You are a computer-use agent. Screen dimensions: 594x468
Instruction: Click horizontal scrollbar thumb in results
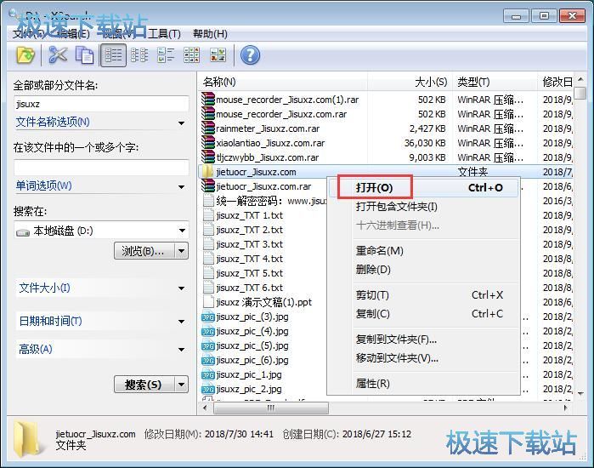(271, 408)
